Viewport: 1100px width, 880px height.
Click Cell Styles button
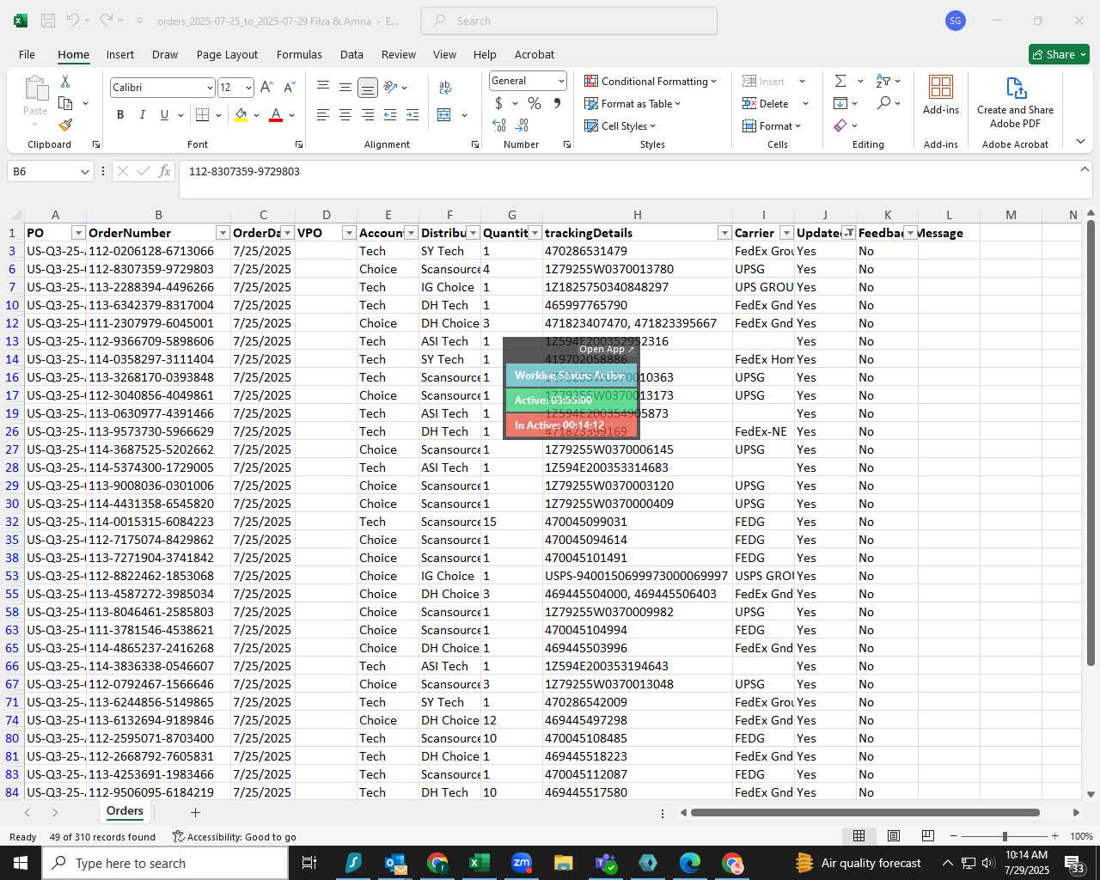[620, 125]
